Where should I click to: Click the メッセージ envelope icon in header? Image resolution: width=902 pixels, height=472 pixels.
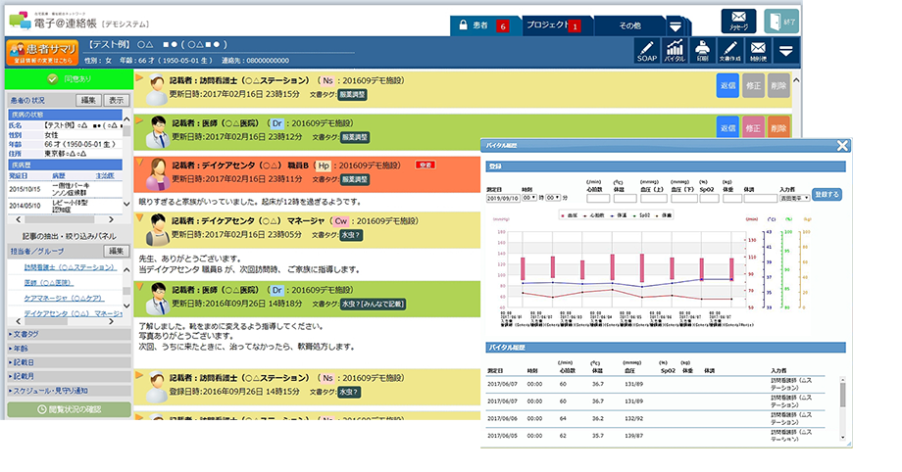[x=738, y=23]
